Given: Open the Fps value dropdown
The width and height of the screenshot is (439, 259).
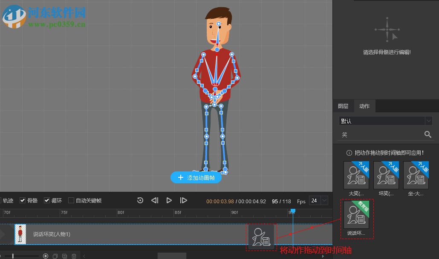Looking at the screenshot, I should pyautogui.click(x=324, y=200).
